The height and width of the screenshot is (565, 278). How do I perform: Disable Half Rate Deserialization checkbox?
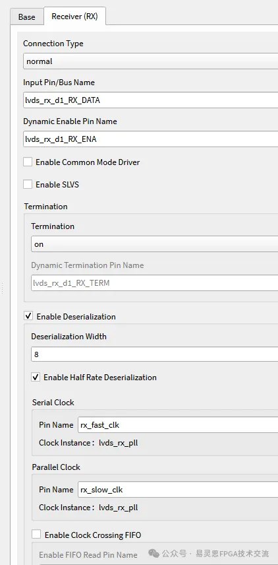(x=36, y=377)
